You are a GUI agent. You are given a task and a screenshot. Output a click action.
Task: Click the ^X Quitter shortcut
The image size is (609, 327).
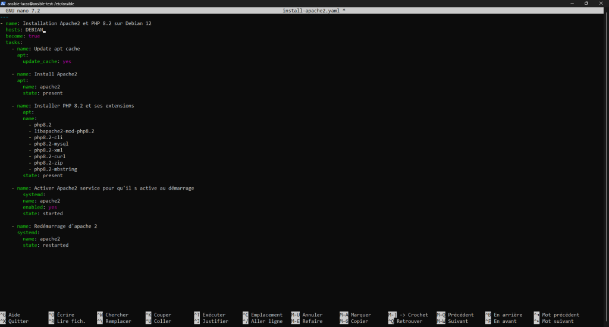tap(14, 321)
